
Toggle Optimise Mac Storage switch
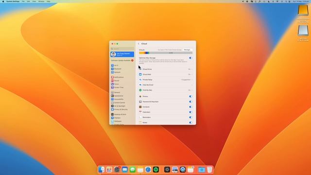tap(190, 58)
